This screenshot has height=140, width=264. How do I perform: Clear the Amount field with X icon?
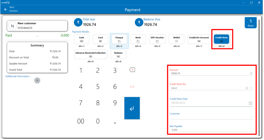(x=251, y=74)
